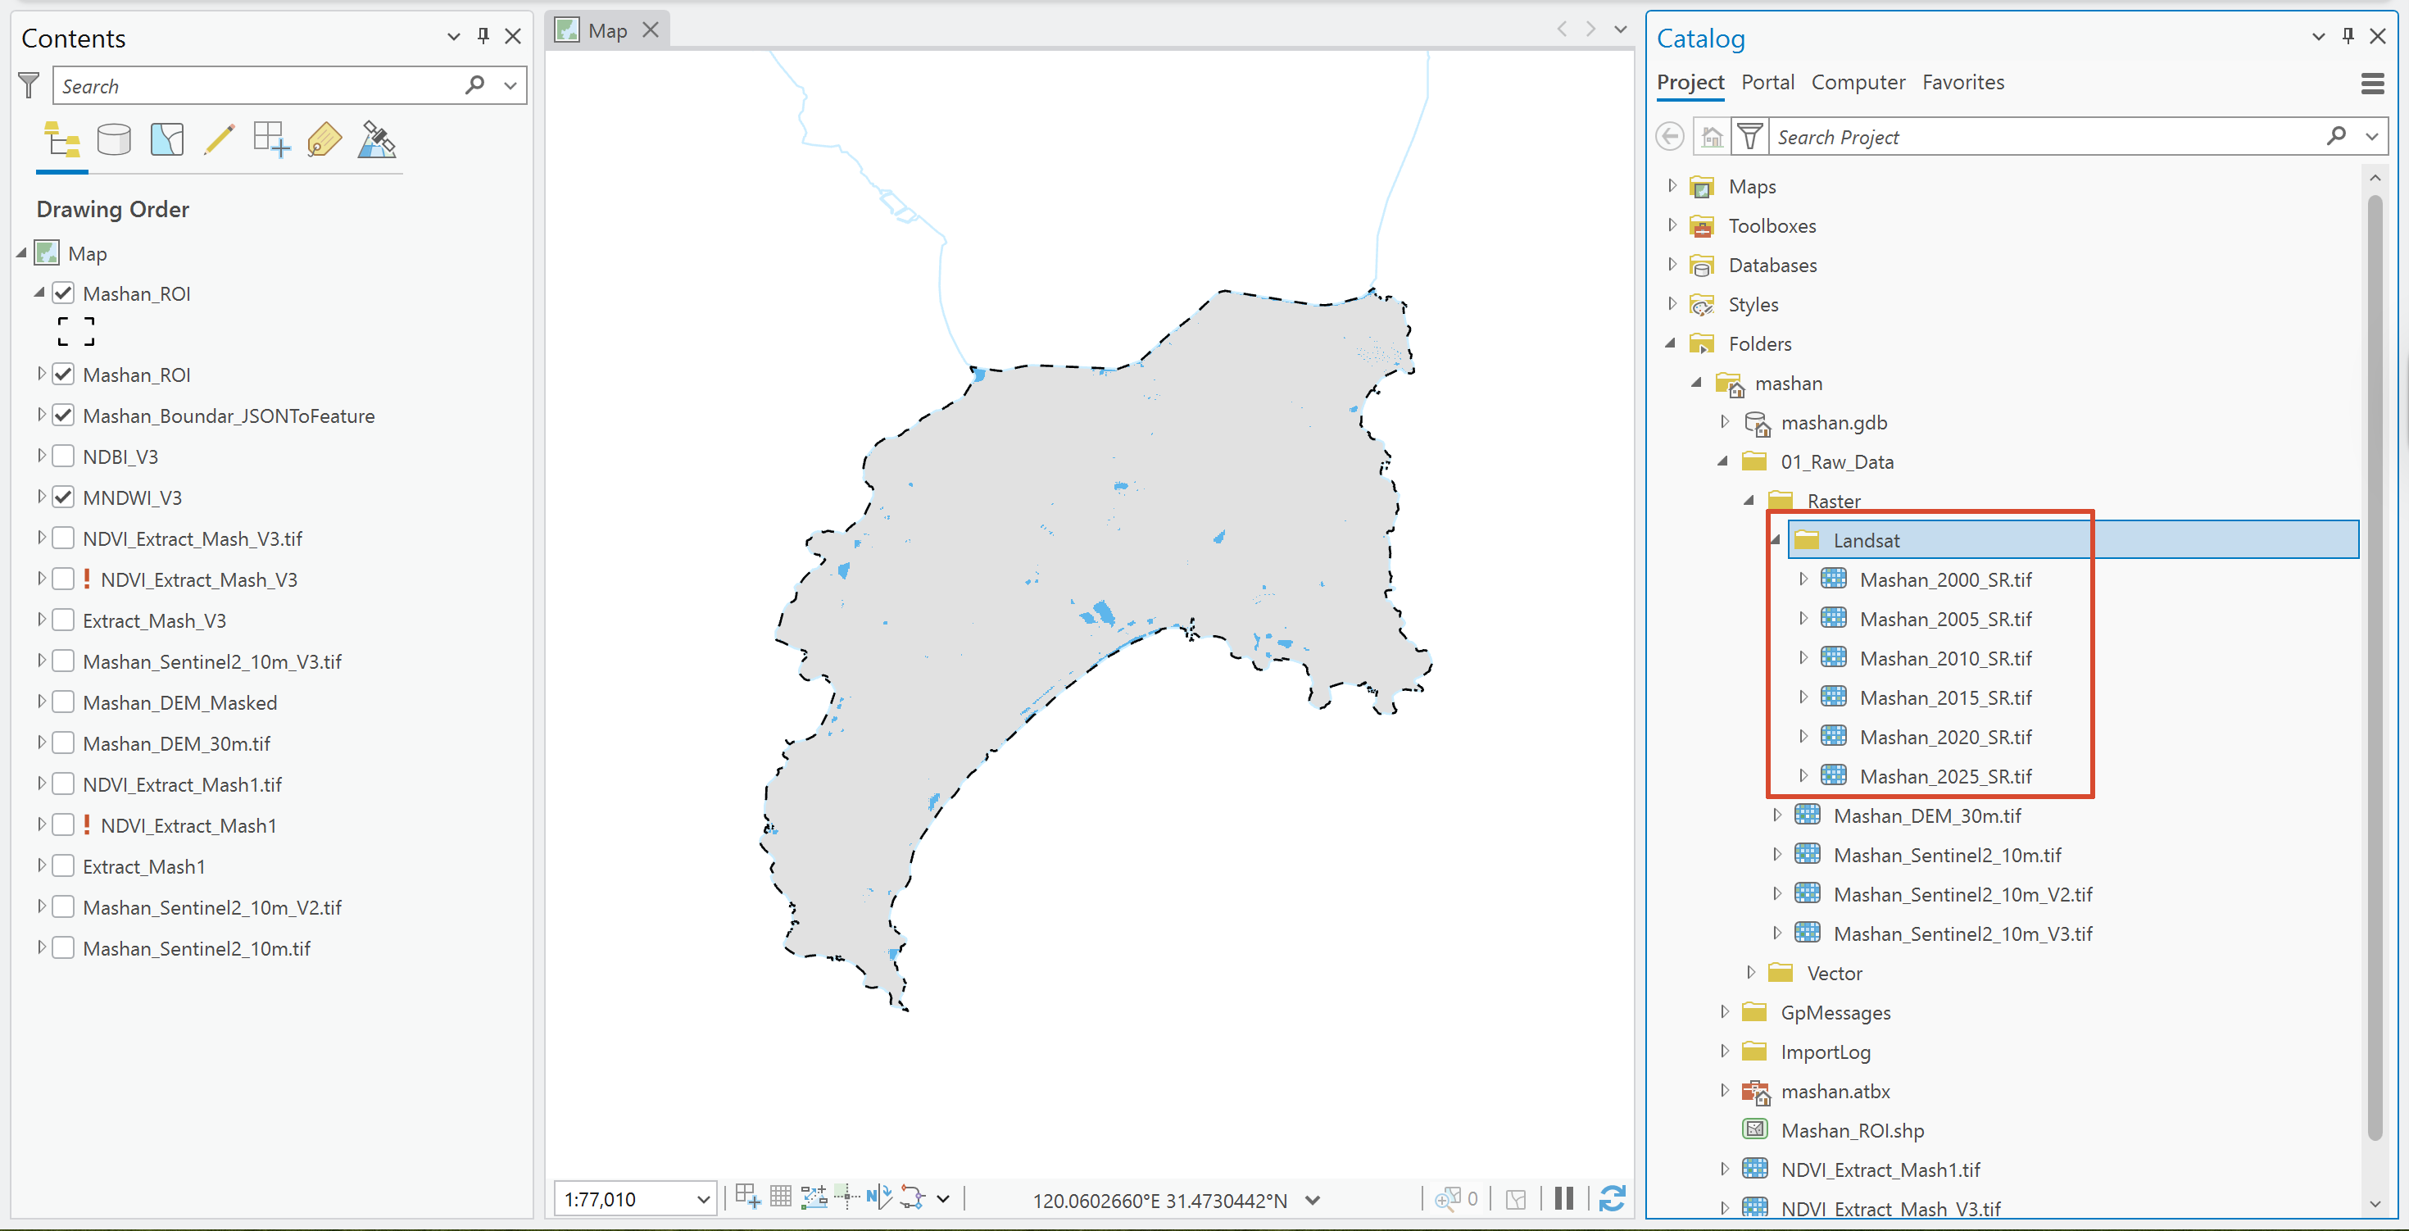Check the Extract_Mash1 layer
This screenshot has height=1231, width=2409.
[x=62, y=866]
